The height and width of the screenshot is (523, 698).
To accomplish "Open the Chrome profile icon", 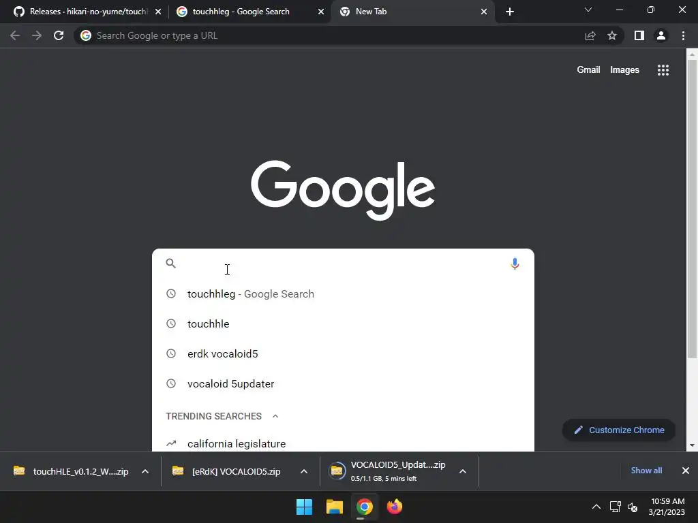I will tap(661, 35).
